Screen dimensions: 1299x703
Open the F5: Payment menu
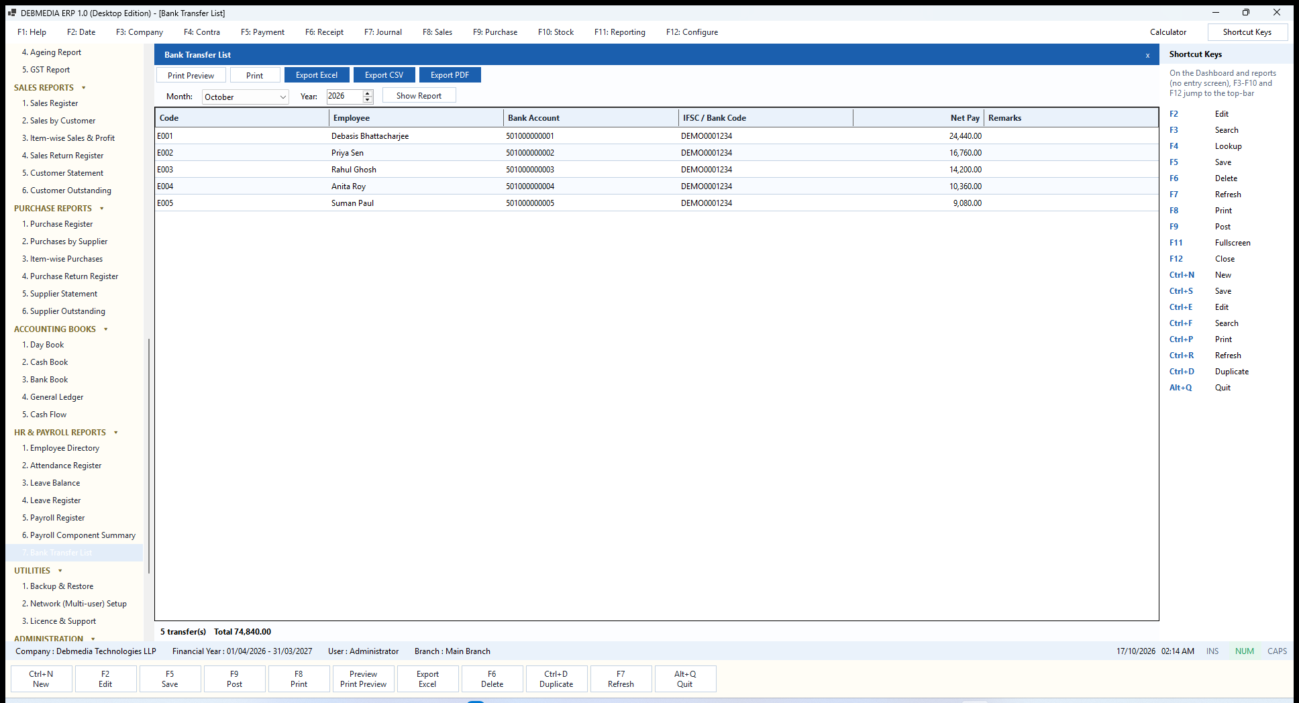pos(262,32)
